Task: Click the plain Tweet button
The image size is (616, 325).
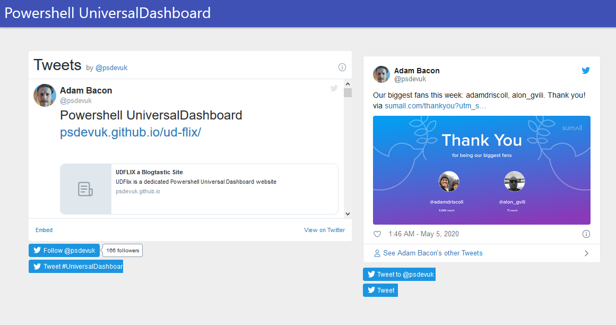Action: (380, 290)
